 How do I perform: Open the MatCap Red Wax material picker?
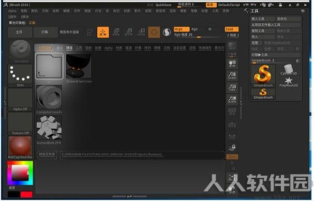pyautogui.click(x=20, y=148)
